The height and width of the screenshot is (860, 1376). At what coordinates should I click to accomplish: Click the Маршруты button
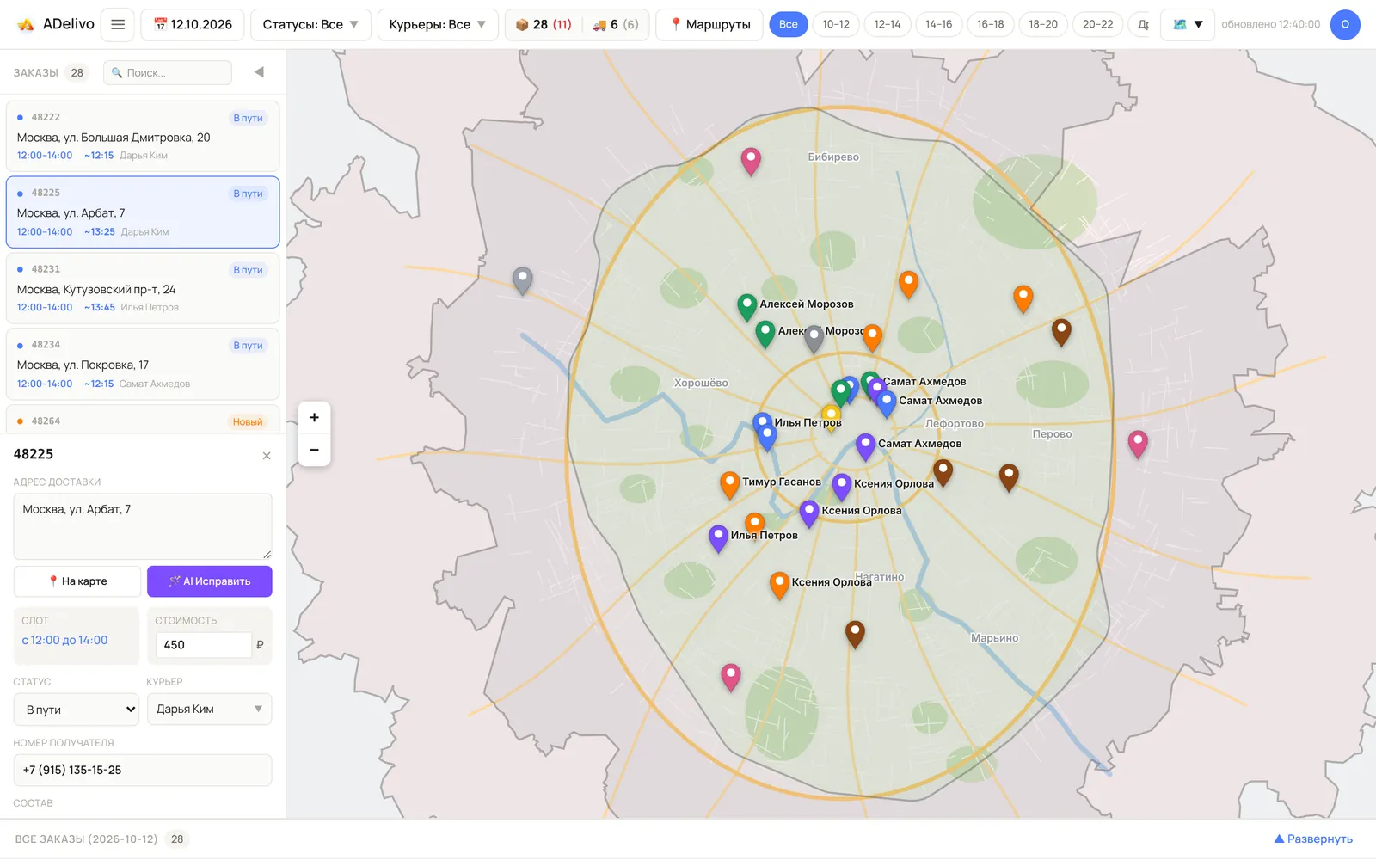[710, 24]
